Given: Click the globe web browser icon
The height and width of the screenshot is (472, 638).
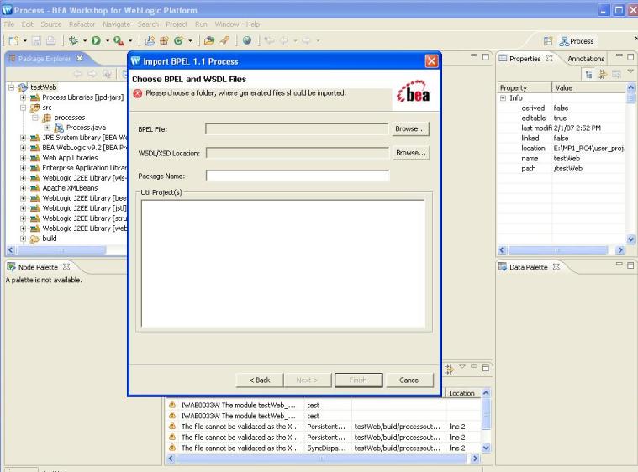Looking at the screenshot, I should [x=246, y=40].
